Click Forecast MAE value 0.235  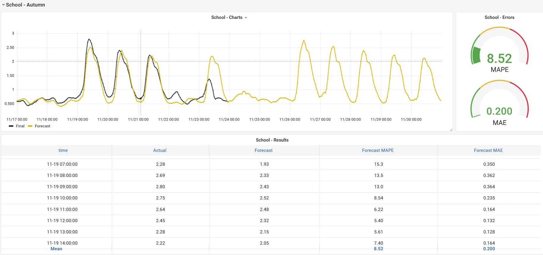coord(489,198)
